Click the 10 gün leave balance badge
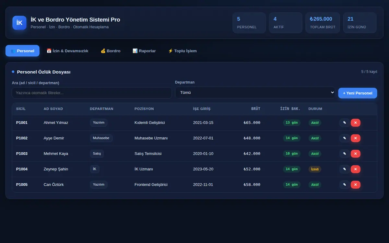 tap(292, 154)
